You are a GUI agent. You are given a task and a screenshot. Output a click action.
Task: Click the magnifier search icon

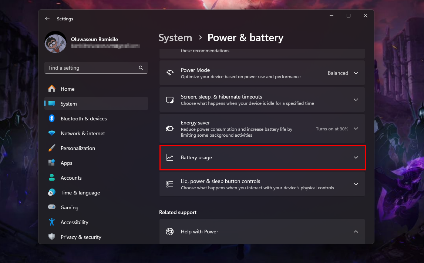click(141, 68)
